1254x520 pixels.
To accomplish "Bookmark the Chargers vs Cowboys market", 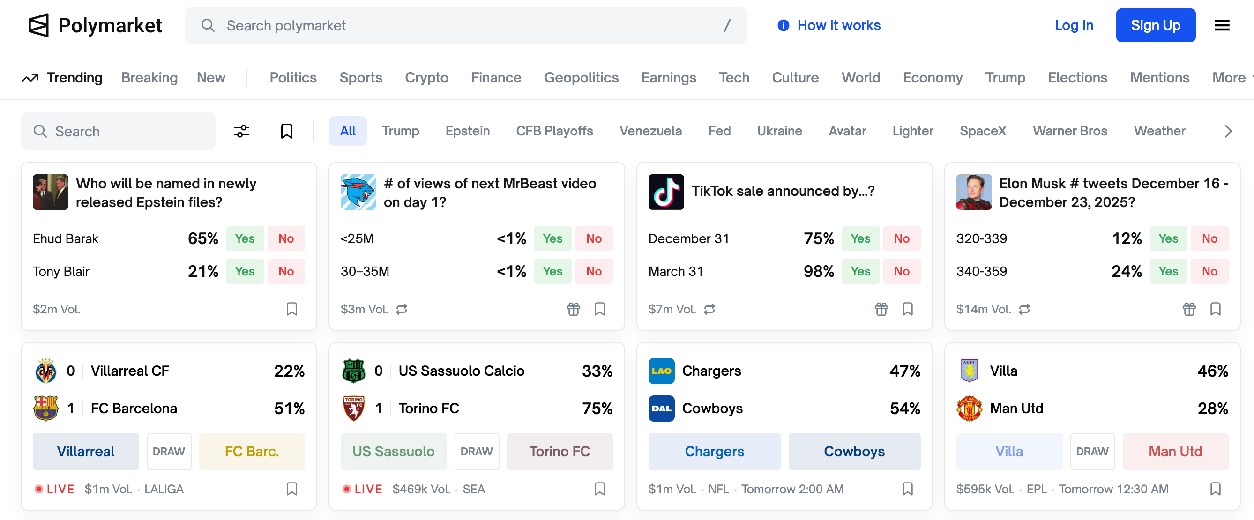I will (x=907, y=489).
